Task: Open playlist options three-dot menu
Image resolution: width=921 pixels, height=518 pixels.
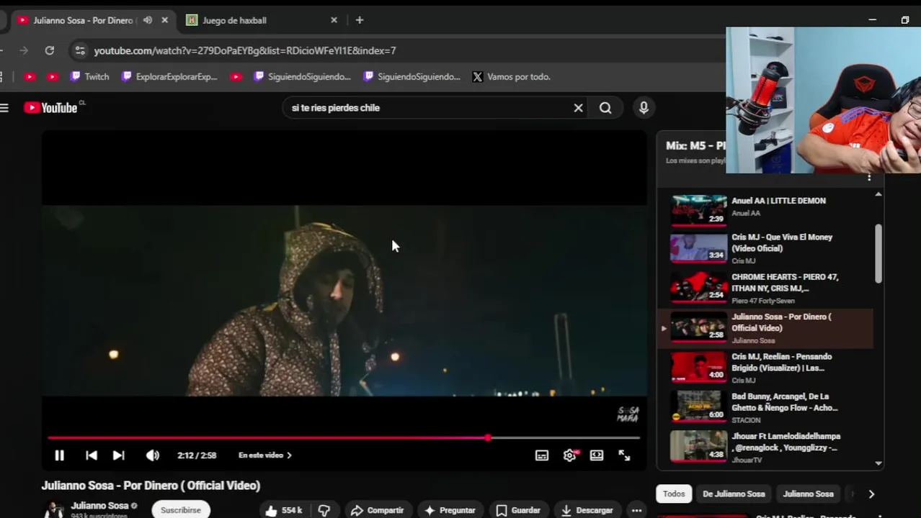Action: tap(869, 177)
